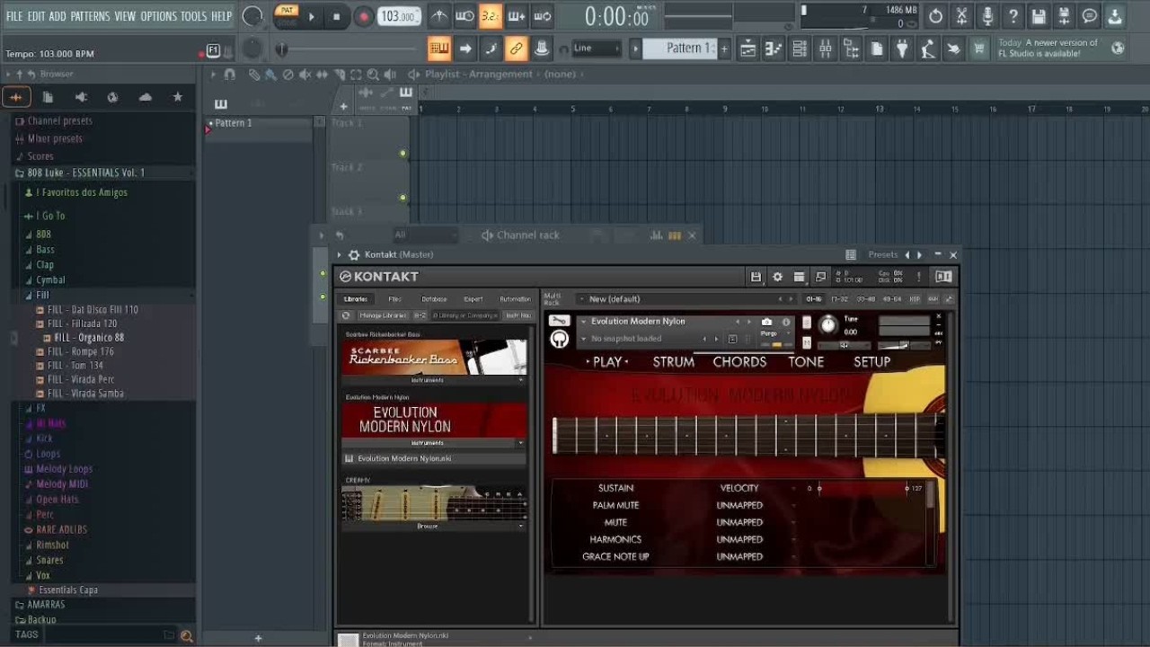1150x647 pixels.
Task: Switch to Kontakt Files tab
Action: (394, 299)
